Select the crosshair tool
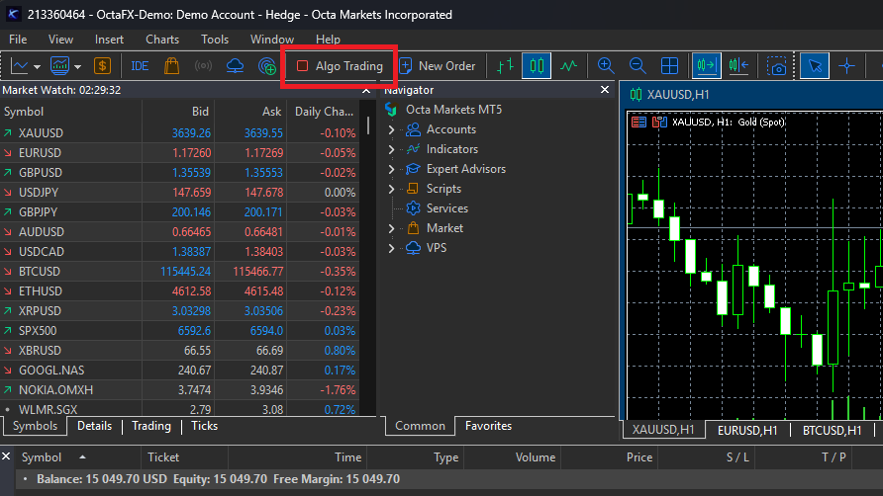Screen dimensions: 883x496 pyautogui.click(x=847, y=66)
